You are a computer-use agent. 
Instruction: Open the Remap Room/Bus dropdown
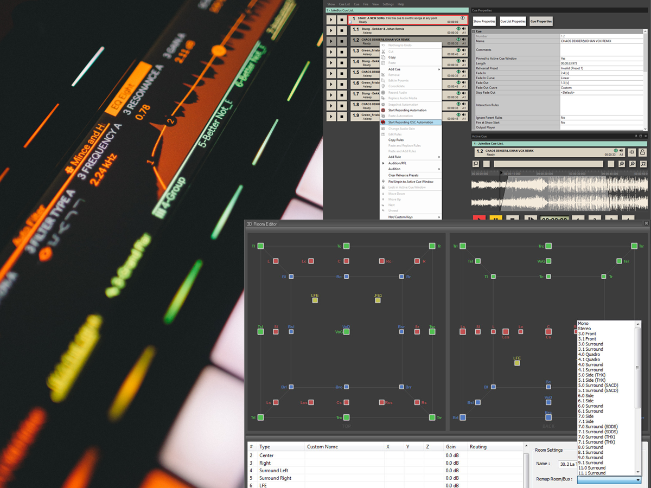point(609,480)
